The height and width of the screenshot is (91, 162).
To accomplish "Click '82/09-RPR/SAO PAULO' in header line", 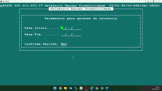I will click(140, 6).
